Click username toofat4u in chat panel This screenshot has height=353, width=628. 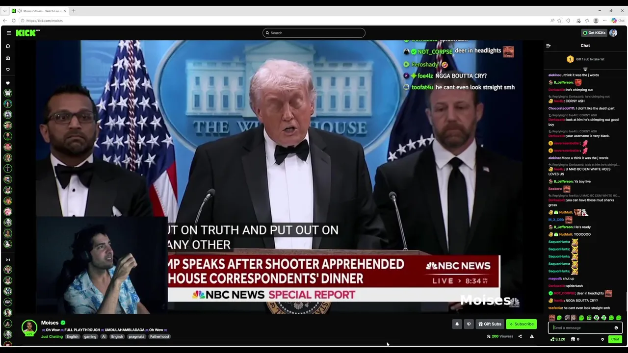[556, 308]
